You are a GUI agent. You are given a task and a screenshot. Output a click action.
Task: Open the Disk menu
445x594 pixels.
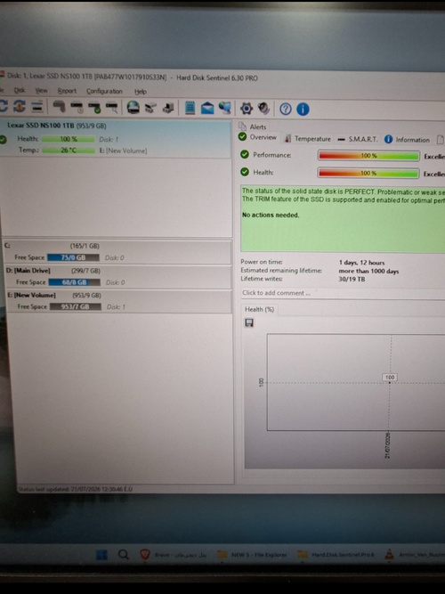[x=20, y=91]
